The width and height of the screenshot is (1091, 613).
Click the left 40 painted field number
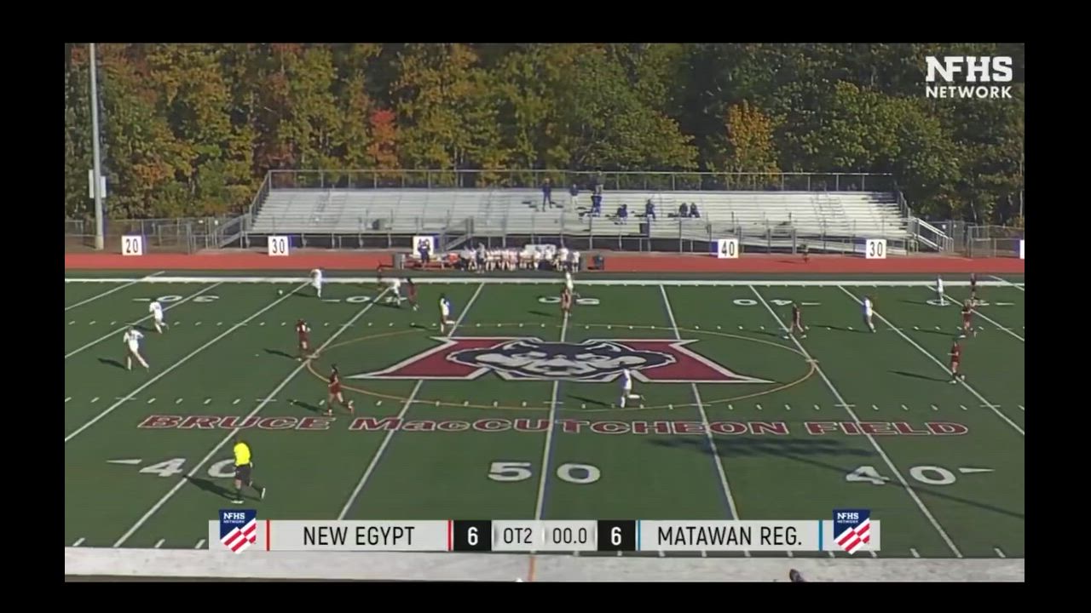point(173,467)
